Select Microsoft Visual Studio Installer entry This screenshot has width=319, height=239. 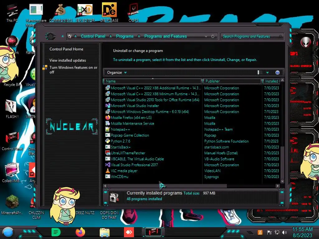pyautogui.click(x=153, y=106)
